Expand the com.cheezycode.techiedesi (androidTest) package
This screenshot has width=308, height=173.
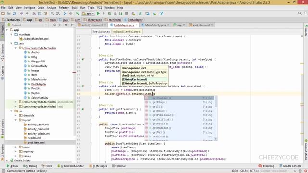point(16,102)
